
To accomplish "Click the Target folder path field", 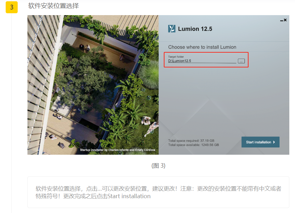I will click(x=202, y=61).
